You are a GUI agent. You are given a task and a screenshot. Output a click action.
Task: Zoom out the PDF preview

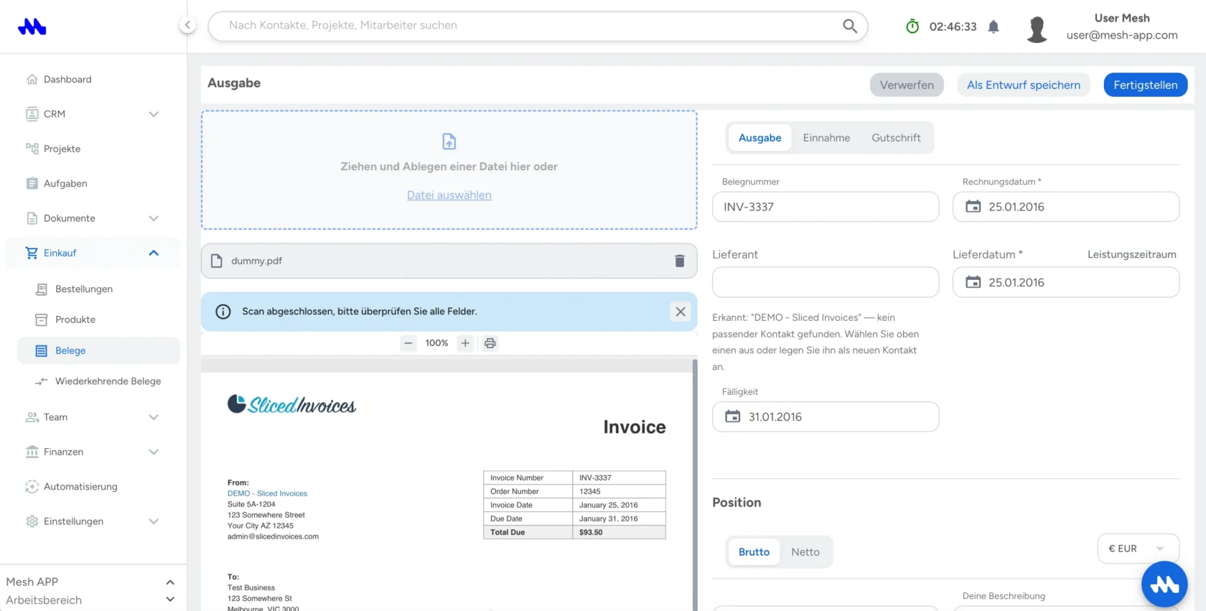coord(408,343)
